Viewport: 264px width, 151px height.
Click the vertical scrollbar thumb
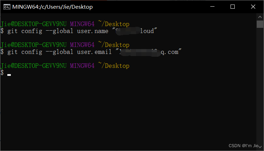pyautogui.click(x=260, y=24)
